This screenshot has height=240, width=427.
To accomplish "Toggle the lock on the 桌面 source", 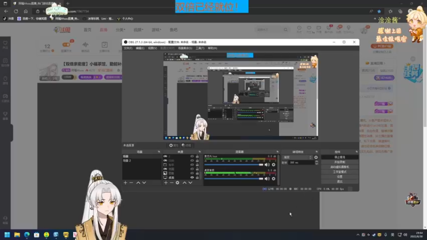I will pyautogui.click(x=197, y=178).
